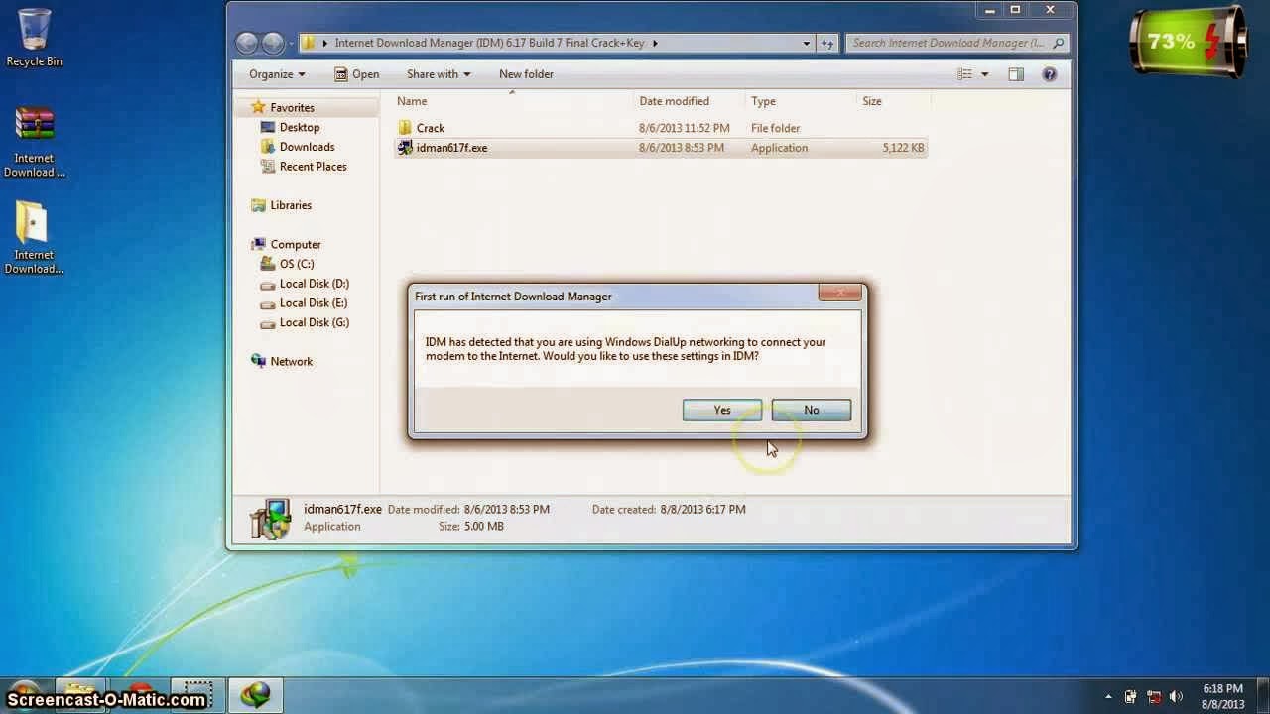Toggle the preview pane icon
This screenshot has height=714, width=1270.
pos(1016,74)
